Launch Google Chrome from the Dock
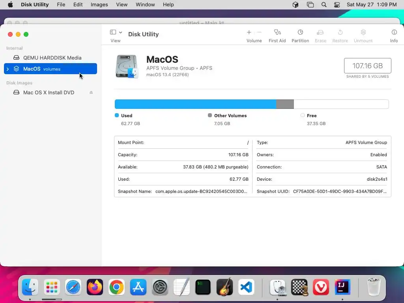 pyautogui.click(x=116, y=287)
